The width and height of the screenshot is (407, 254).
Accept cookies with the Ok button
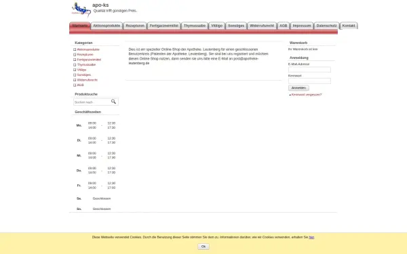203,247
